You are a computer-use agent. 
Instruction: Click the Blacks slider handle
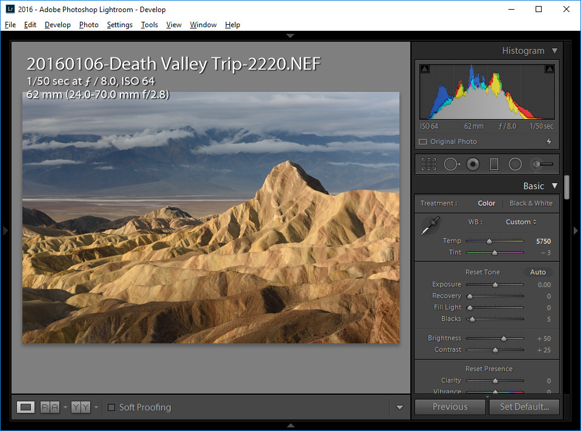click(x=472, y=319)
